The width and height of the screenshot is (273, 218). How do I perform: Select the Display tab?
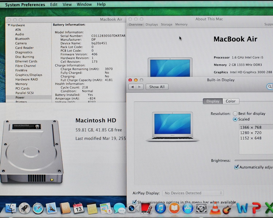point(213,101)
